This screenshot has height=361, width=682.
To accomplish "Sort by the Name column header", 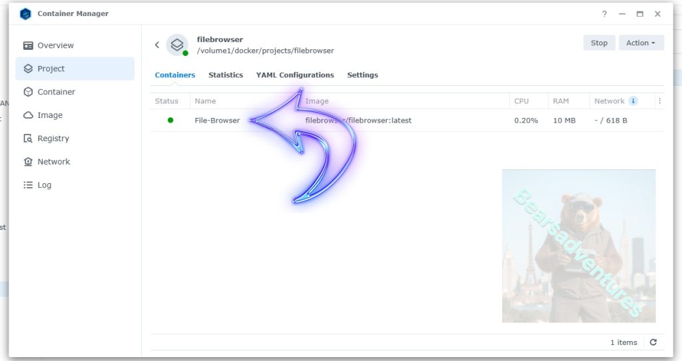I will (205, 101).
